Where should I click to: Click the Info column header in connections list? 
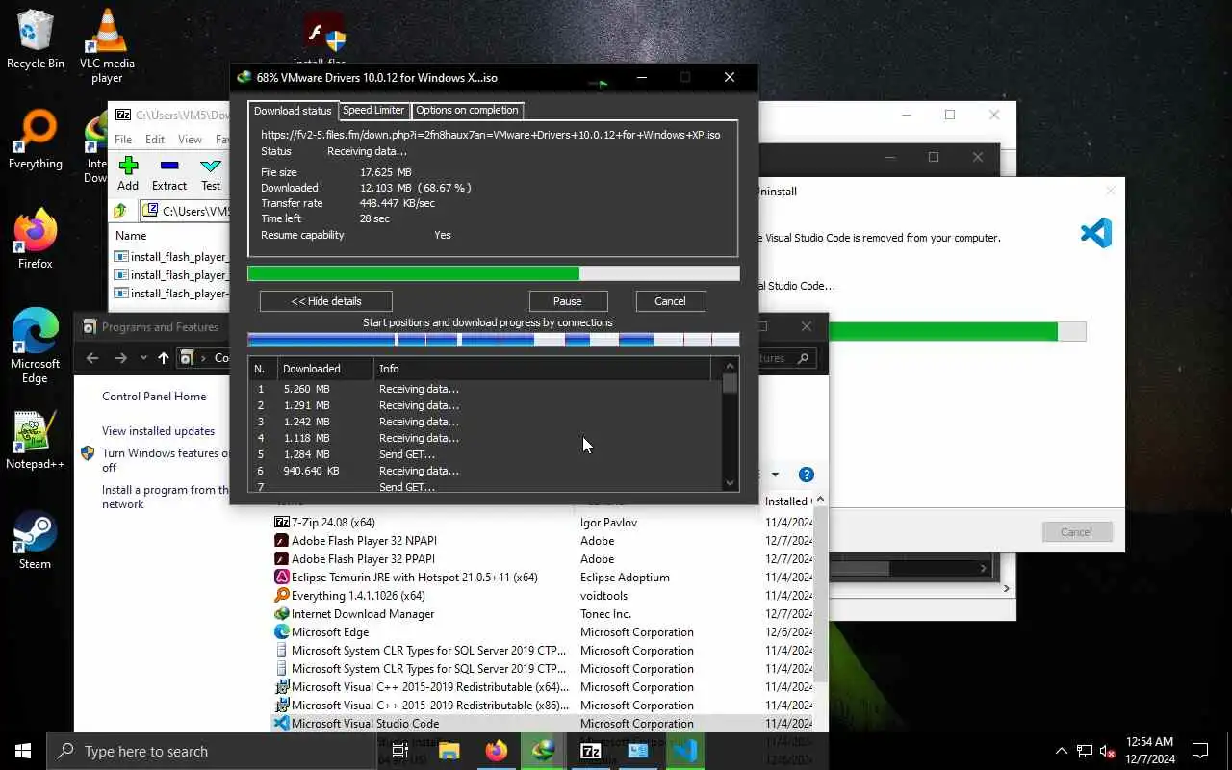(x=542, y=369)
